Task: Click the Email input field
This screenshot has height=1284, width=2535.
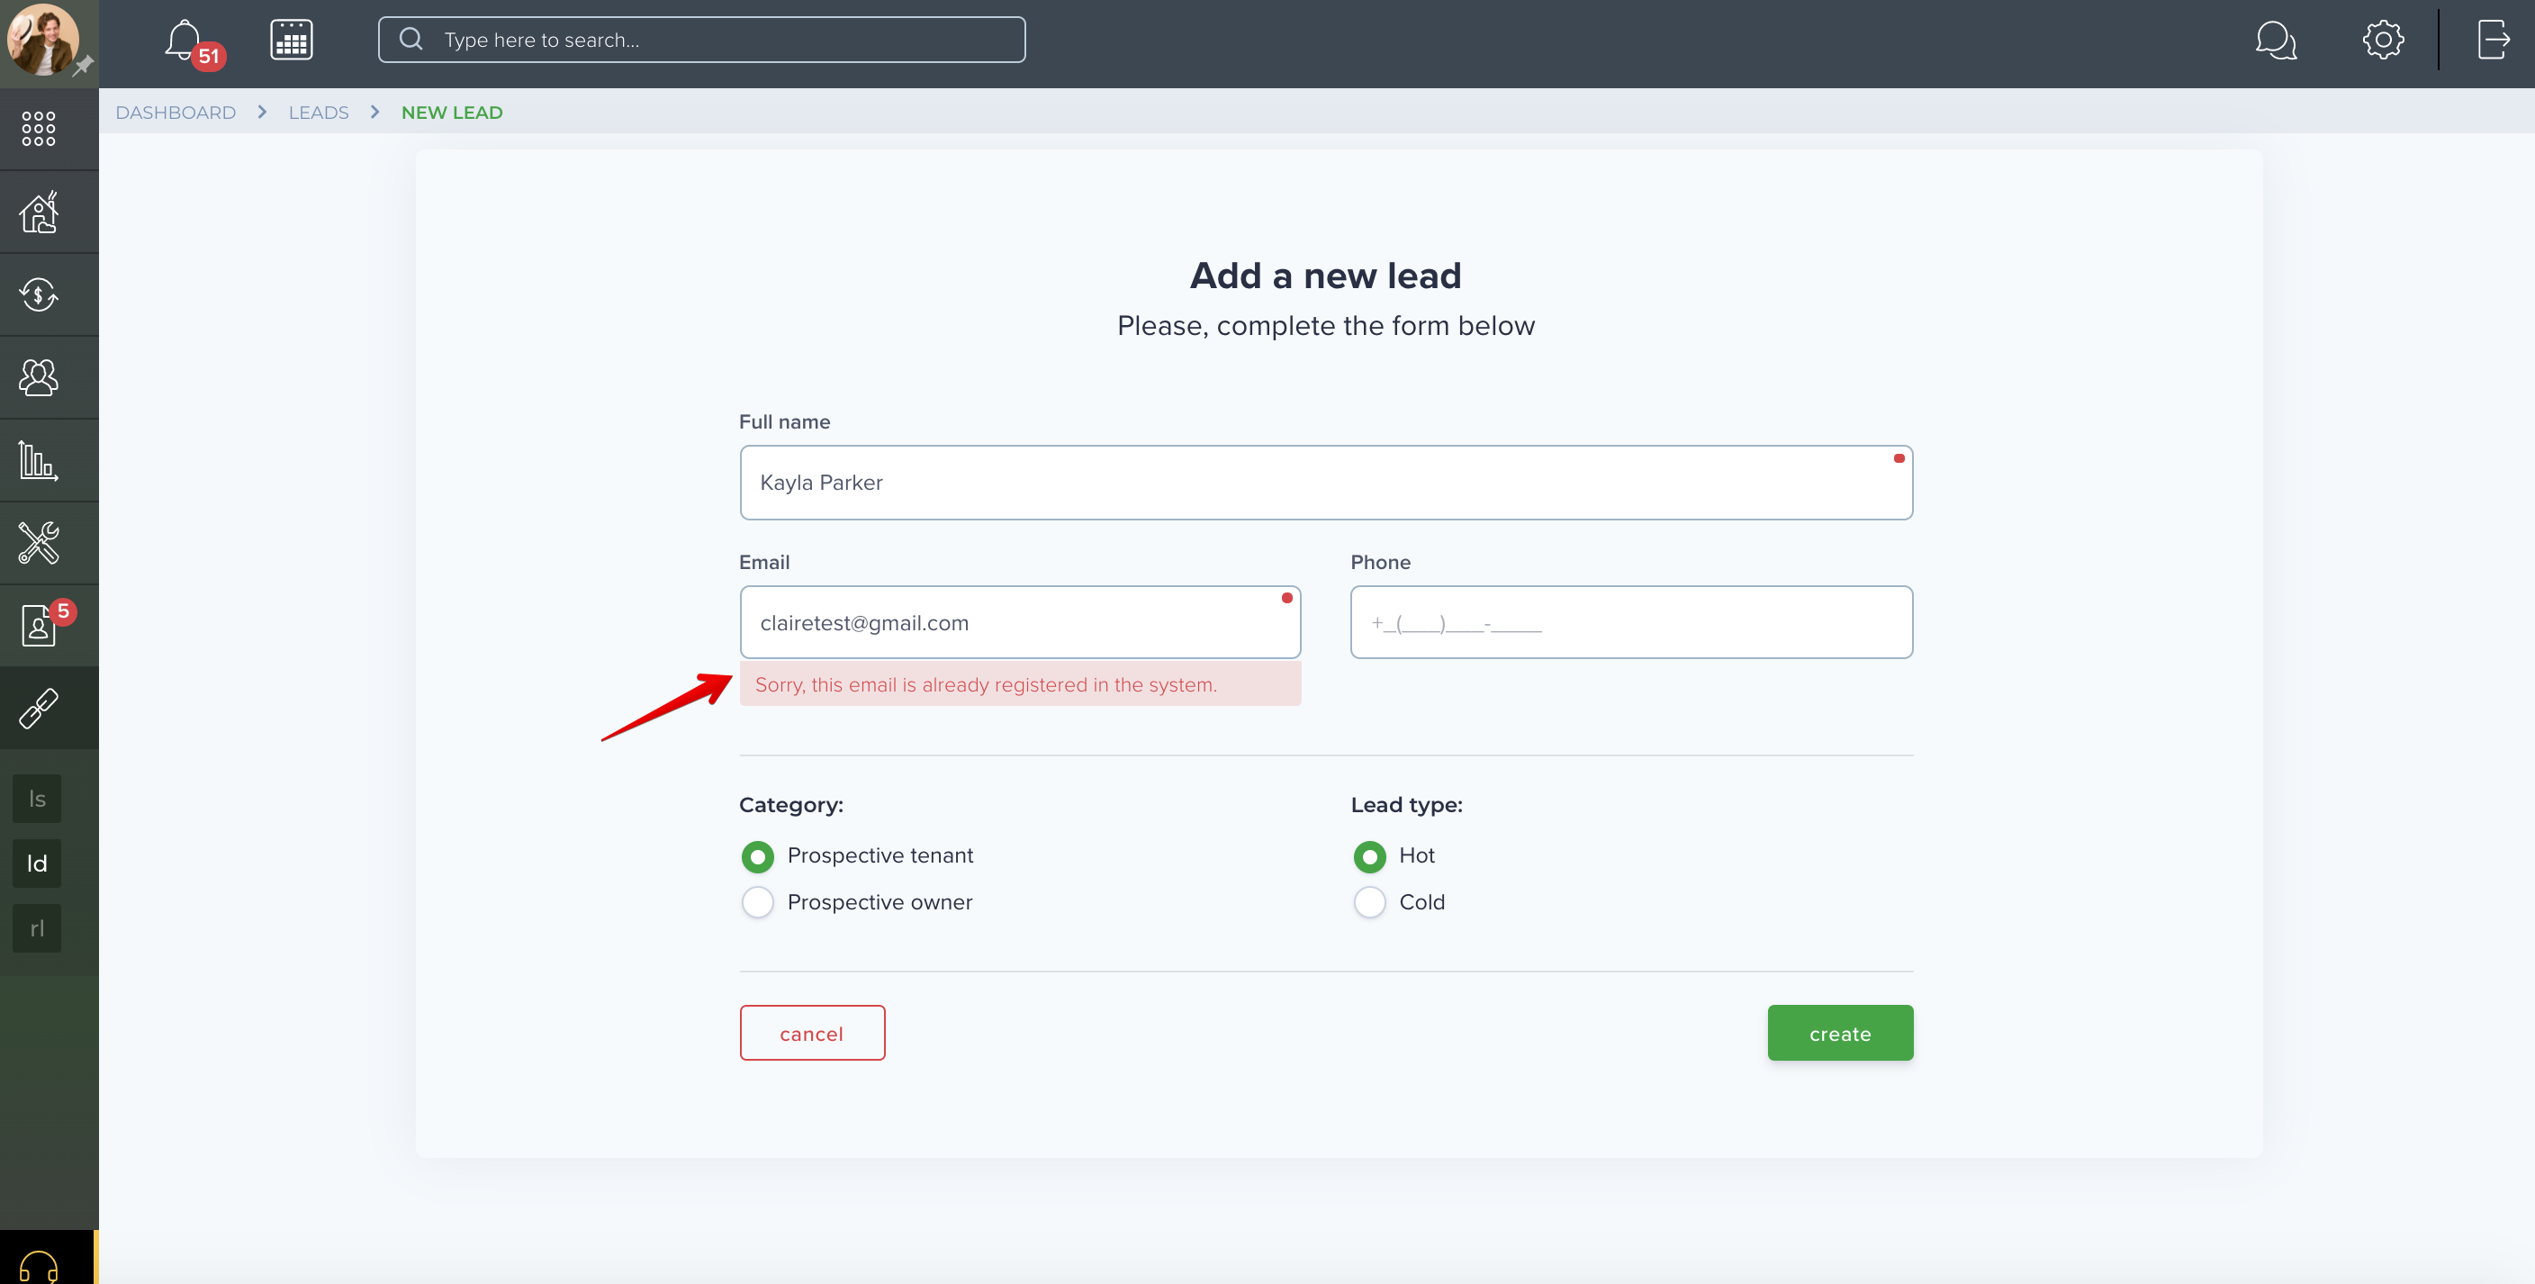Action: (1020, 622)
